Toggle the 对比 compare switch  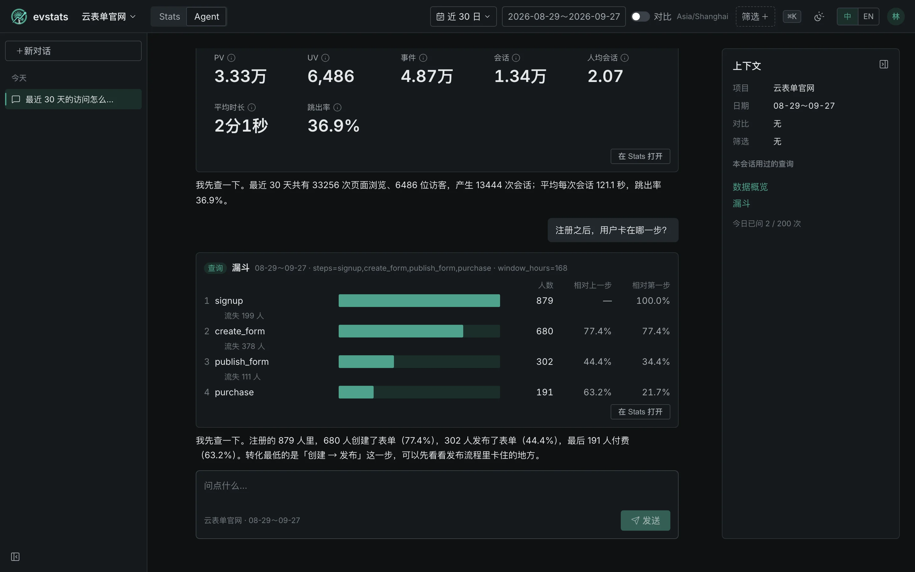coord(640,17)
